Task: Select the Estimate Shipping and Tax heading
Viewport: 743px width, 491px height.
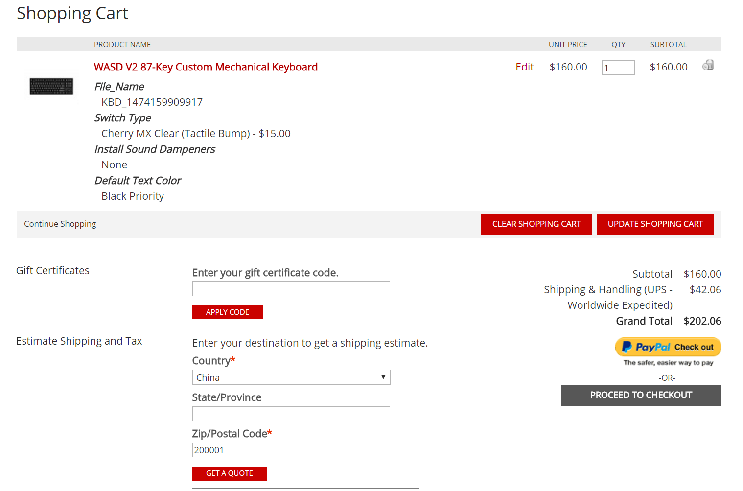Action: pos(79,341)
